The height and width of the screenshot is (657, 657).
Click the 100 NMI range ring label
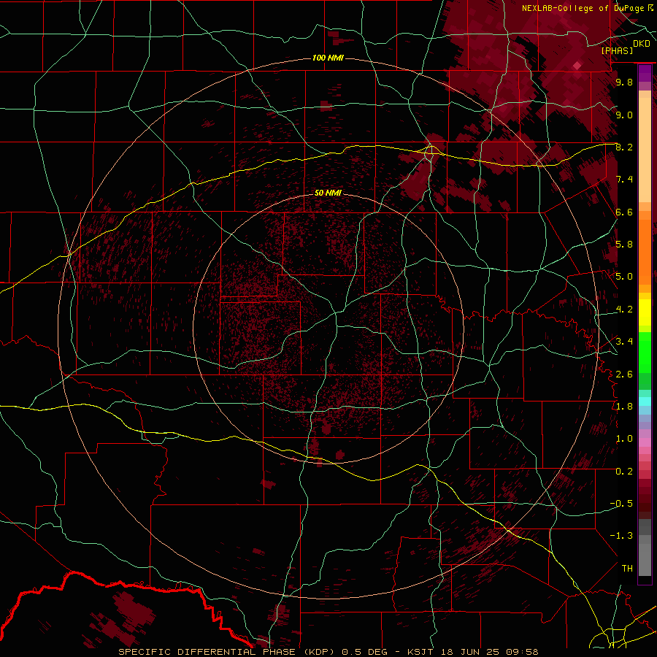click(328, 58)
